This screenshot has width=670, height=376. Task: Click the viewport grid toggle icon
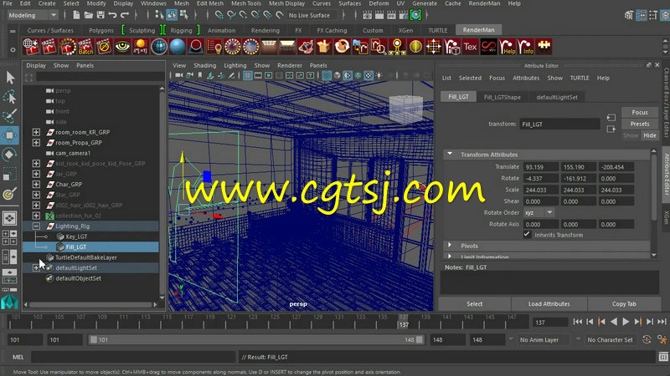(x=247, y=75)
